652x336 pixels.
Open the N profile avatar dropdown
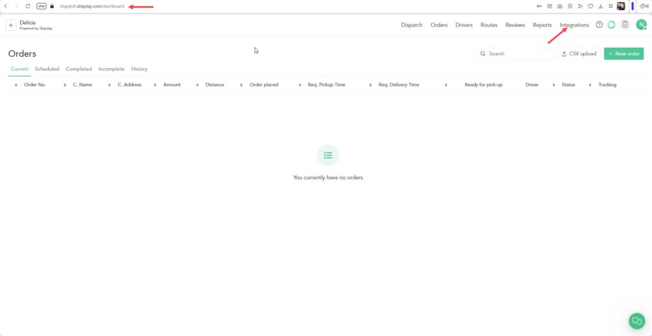coord(641,25)
